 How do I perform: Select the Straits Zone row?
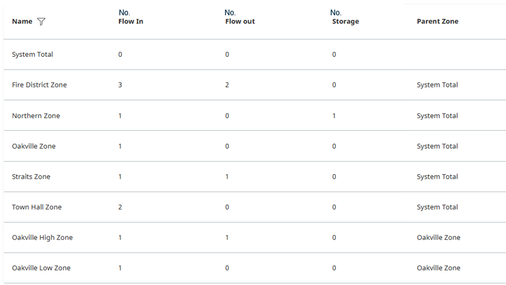point(255,177)
